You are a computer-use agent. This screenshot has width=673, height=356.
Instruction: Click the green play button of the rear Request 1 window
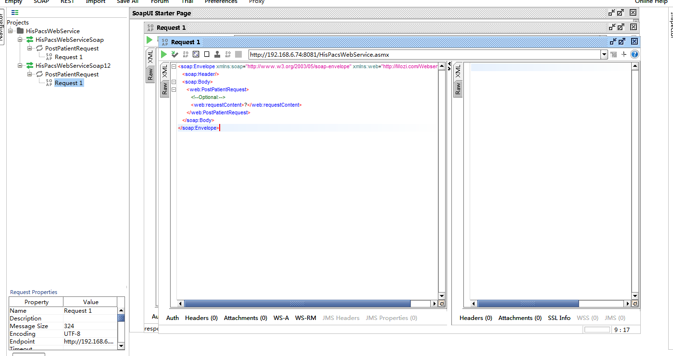point(150,40)
